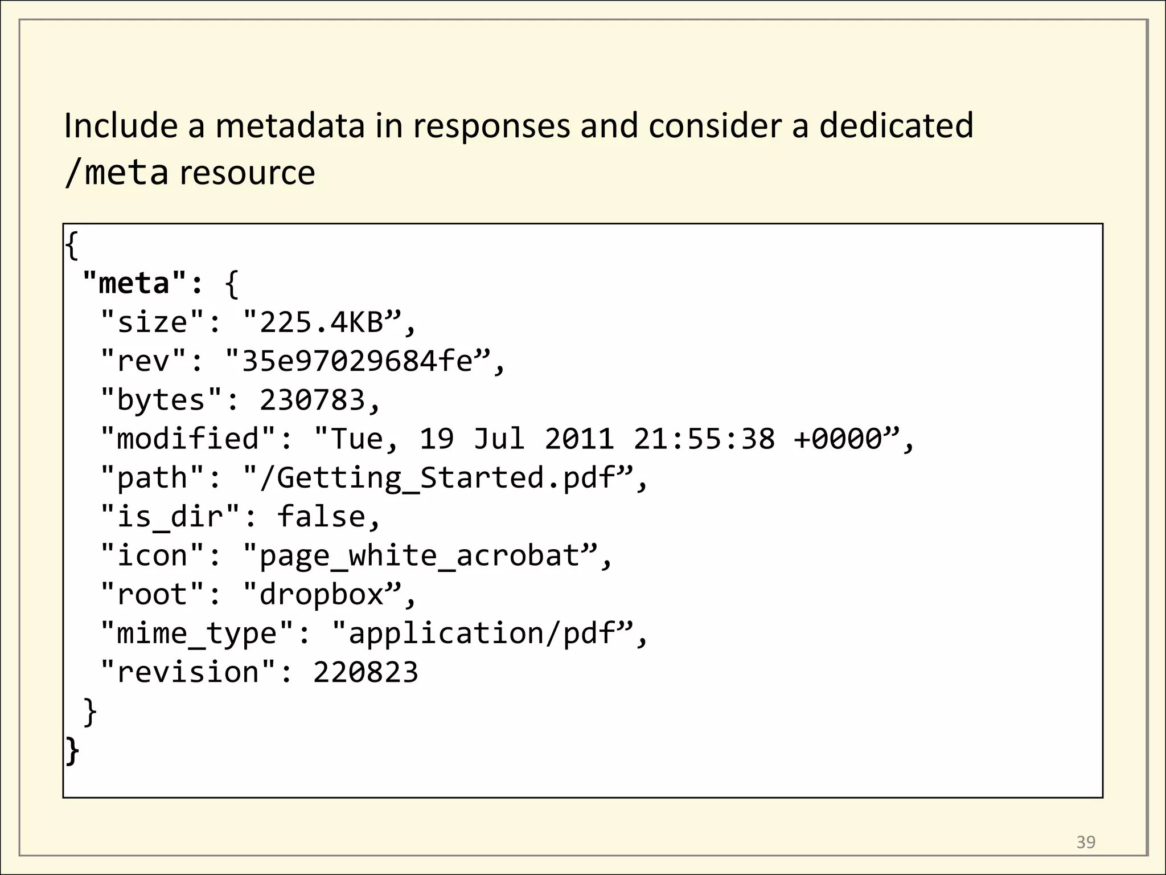Click the "/meta resource" heading text
The image size is (1166, 875).
(x=190, y=173)
